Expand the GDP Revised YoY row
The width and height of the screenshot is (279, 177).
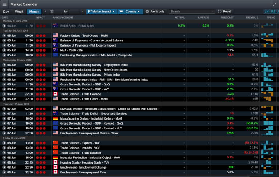(4, 128)
